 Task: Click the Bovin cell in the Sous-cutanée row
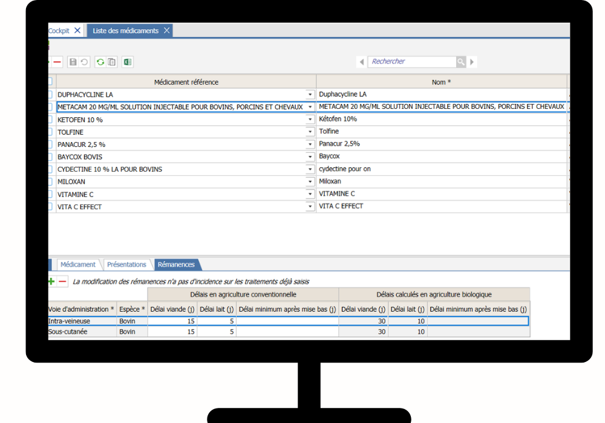click(132, 332)
